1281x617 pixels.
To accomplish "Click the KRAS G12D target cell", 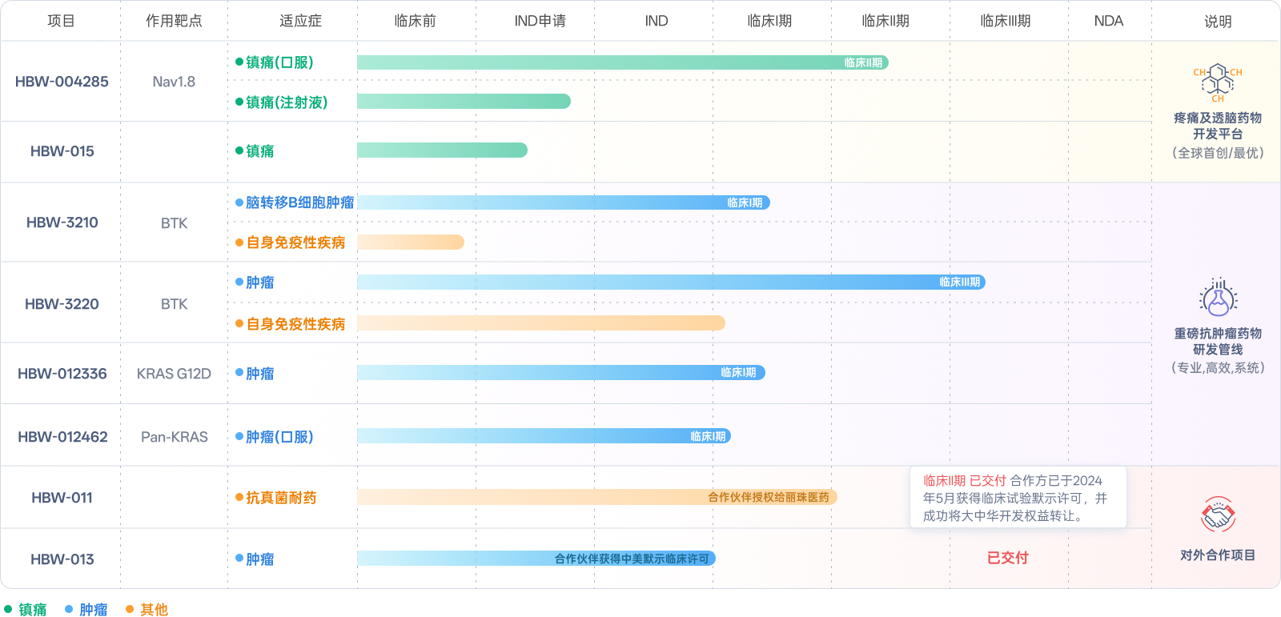I will [174, 374].
